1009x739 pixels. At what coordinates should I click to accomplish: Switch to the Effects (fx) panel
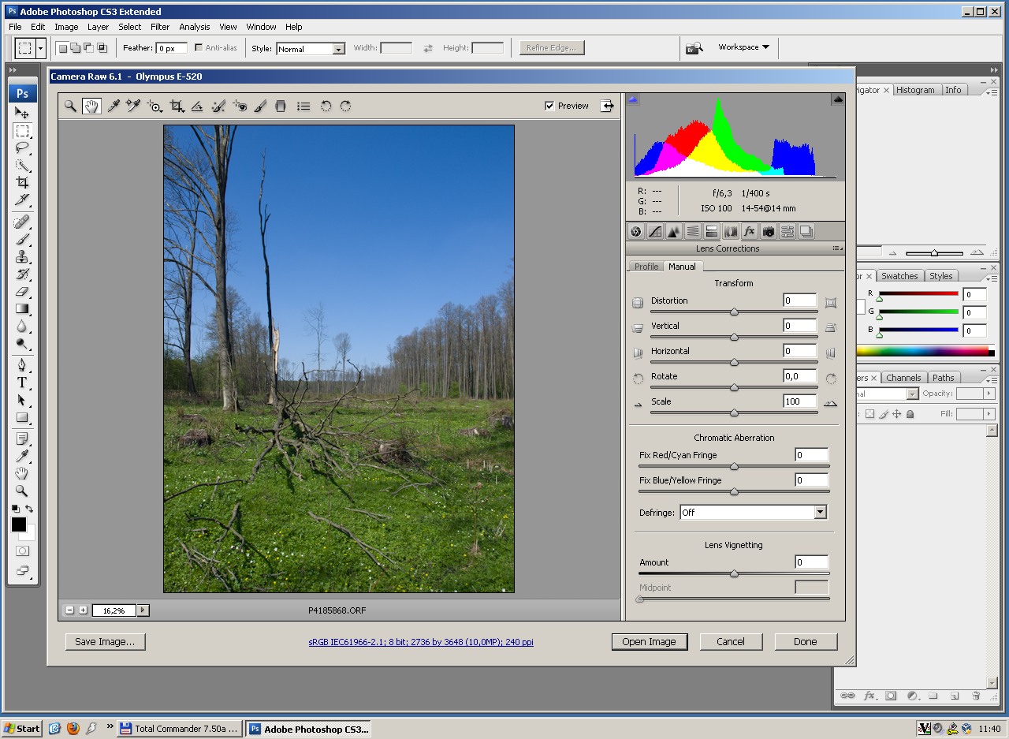750,232
